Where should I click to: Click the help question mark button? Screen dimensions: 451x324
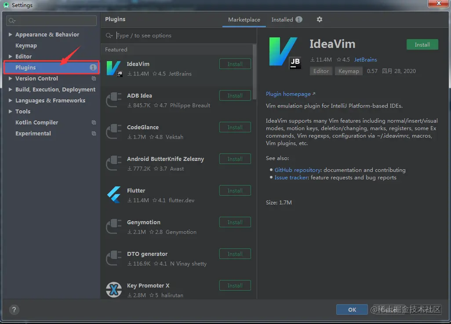(14, 309)
